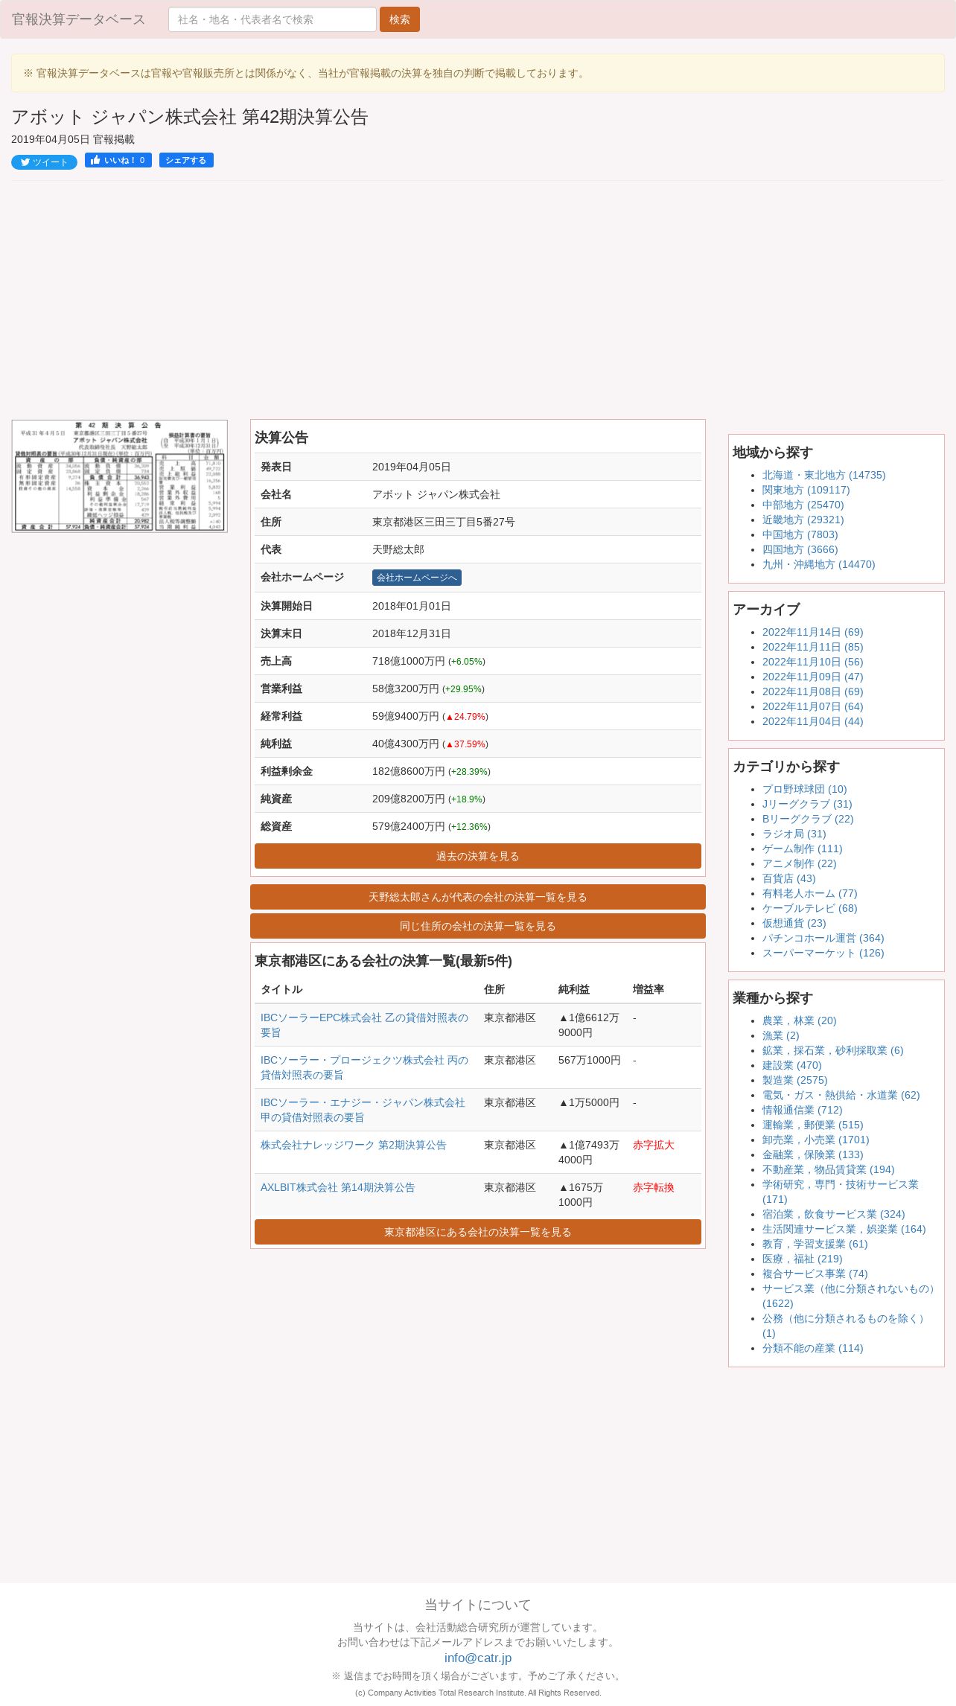Click 過去の決算を見る button

478,856
